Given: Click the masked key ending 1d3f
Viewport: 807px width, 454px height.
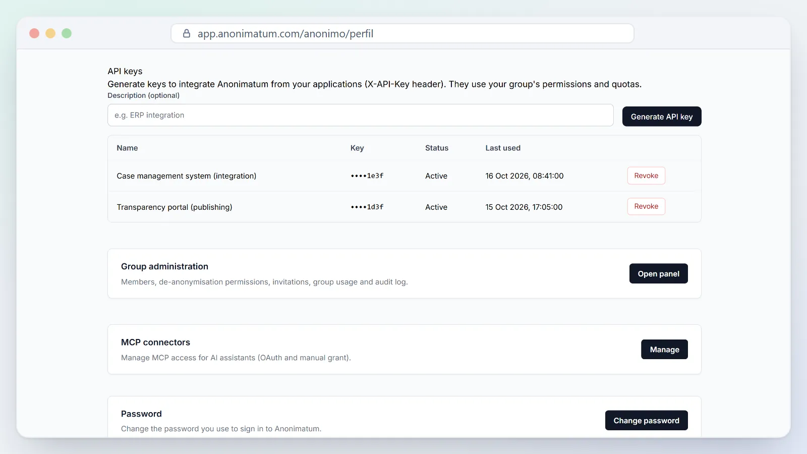Looking at the screenshot, I should pyautogui.click(x=367, y=207).
